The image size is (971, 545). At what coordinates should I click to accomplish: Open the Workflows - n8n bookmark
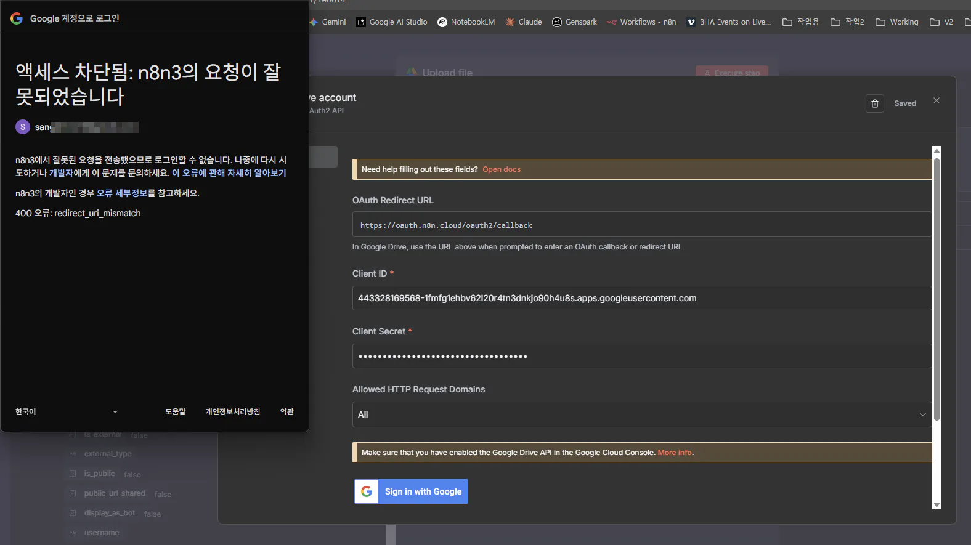[641, 22]
